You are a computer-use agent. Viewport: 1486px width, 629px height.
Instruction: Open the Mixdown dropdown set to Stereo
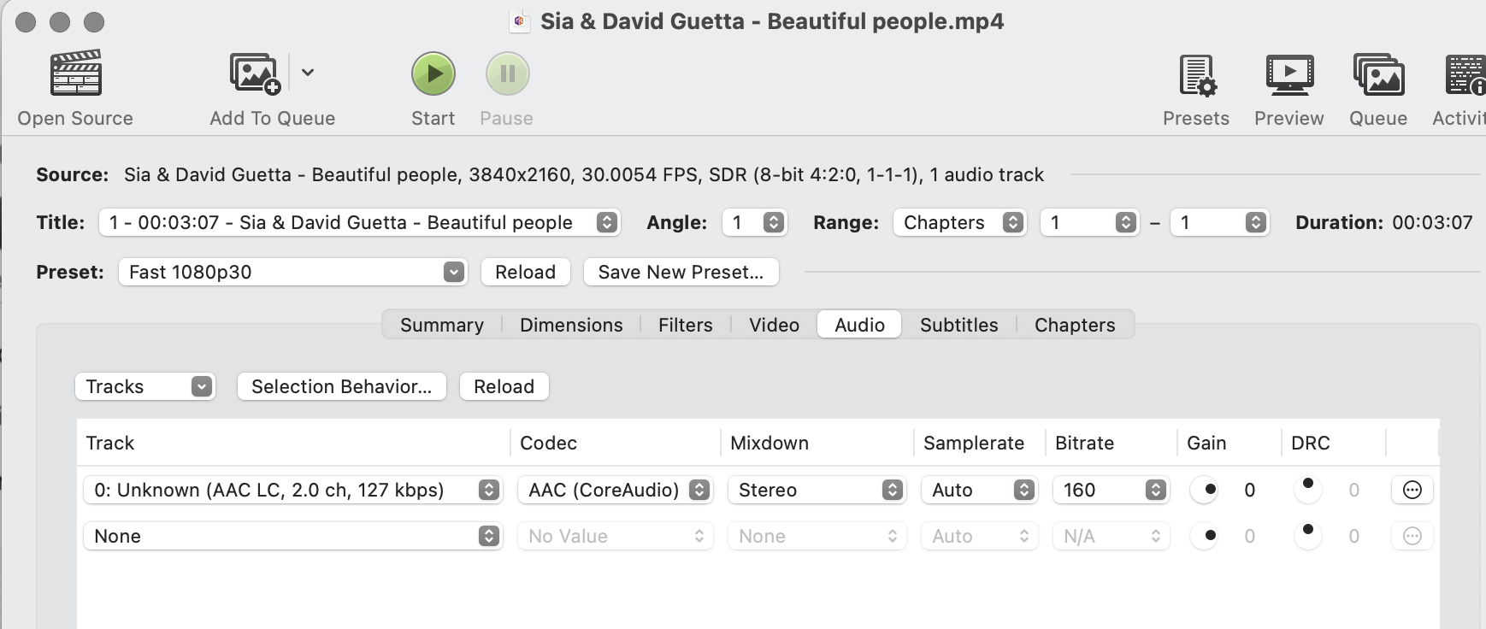(x=817, y=490)
